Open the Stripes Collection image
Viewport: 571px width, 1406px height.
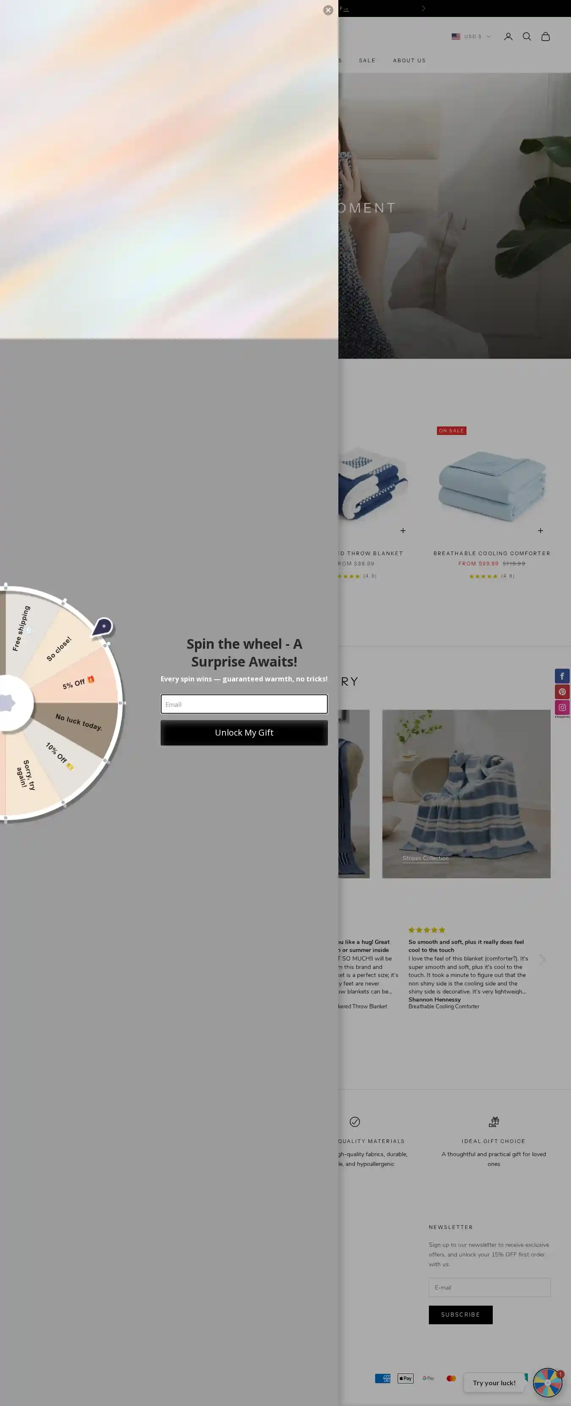[x=466, y=794]
